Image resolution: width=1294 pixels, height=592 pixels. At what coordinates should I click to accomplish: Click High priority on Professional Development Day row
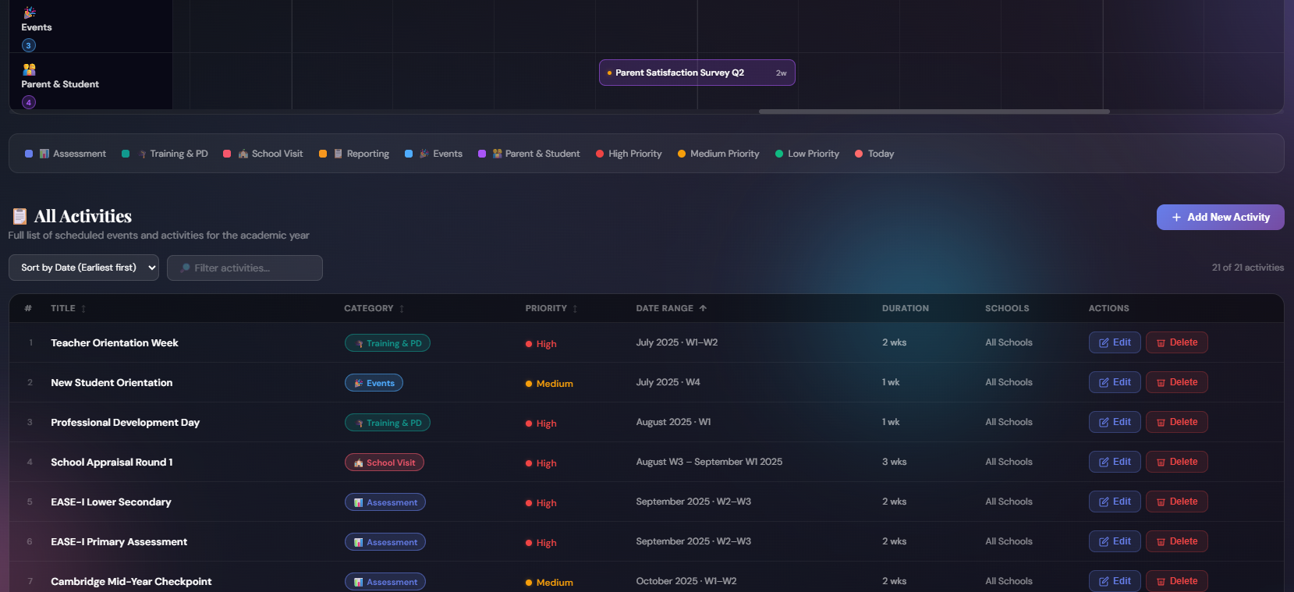[541, 423]
